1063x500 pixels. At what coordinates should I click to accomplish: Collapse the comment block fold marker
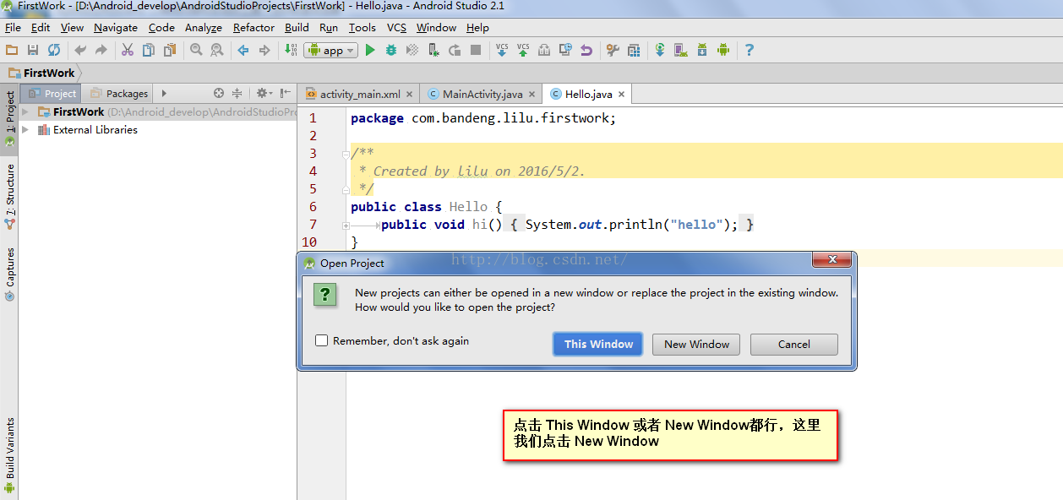click(x=346, y=155)
